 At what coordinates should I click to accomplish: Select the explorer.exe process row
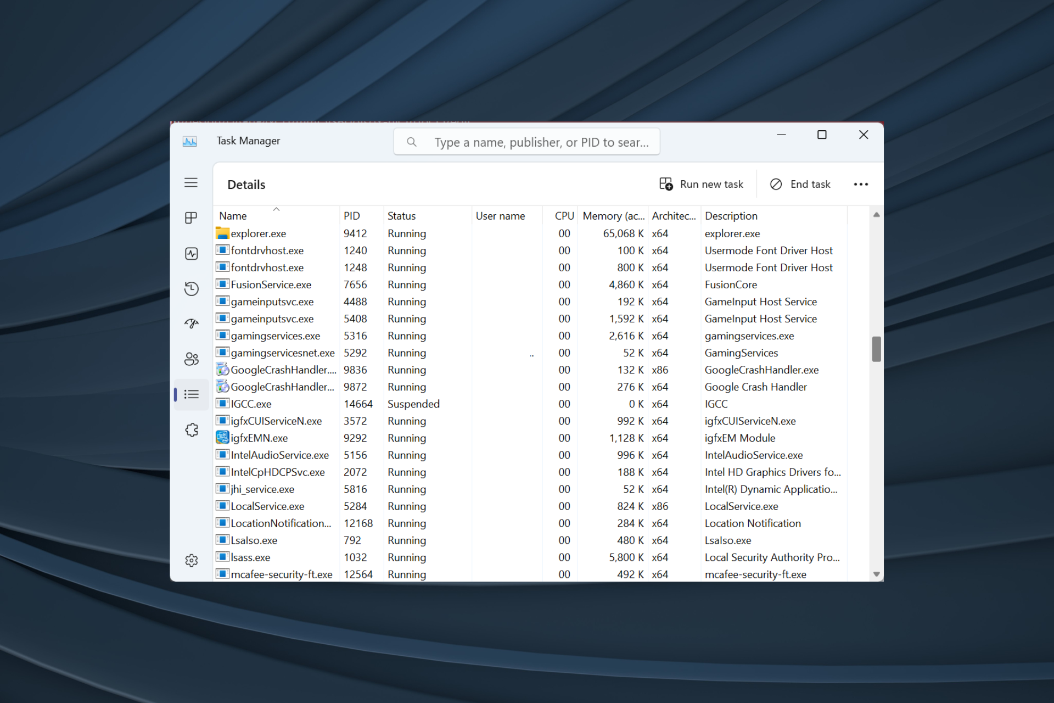pyautogui.click(x=531, y=233)
